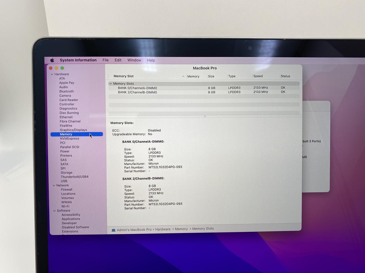Click Memory Slots in the path bar
Image resolution: width=365 pixels, height=273 pixels.
click(x=203, y=229)
